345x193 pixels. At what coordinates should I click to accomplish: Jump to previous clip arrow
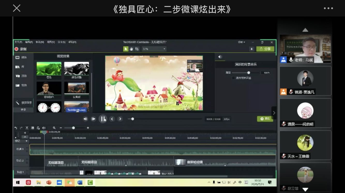click(x=112, y=119)
